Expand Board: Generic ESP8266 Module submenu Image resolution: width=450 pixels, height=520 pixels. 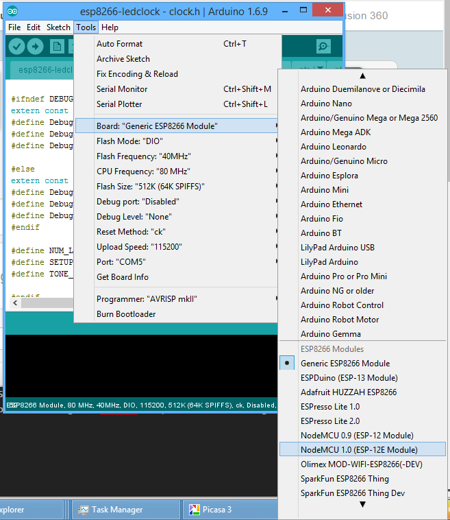[x=177, y=126]
